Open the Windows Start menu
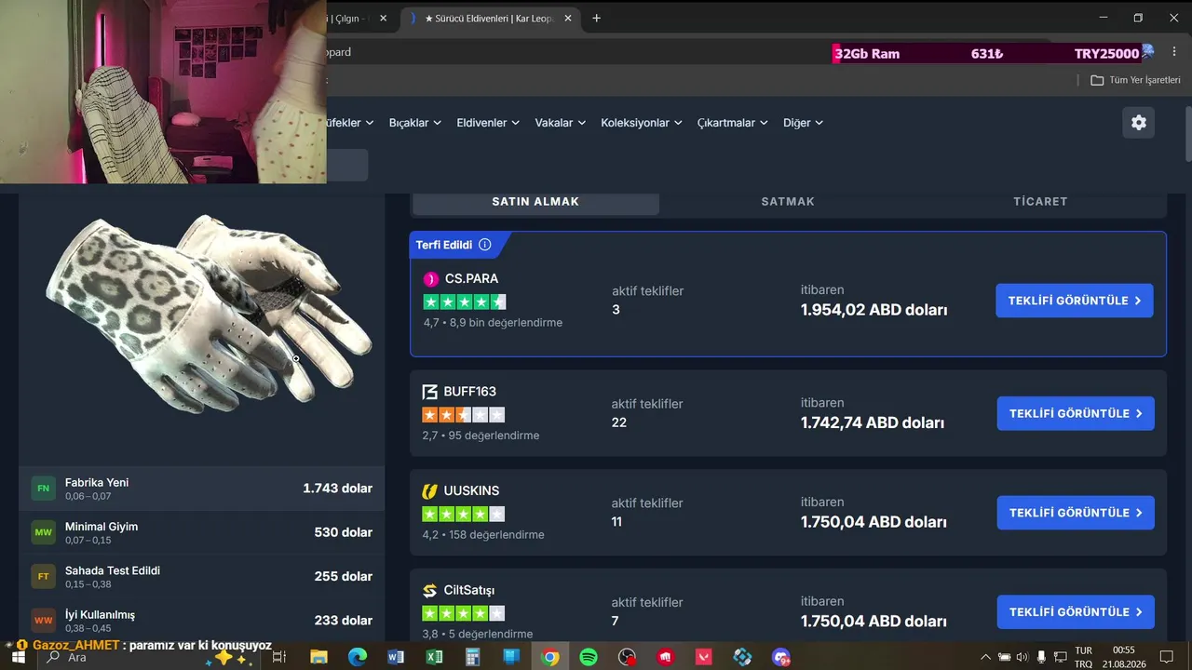Image resolution: width=1192 pixels, height=670 pixels. [18, 657]
